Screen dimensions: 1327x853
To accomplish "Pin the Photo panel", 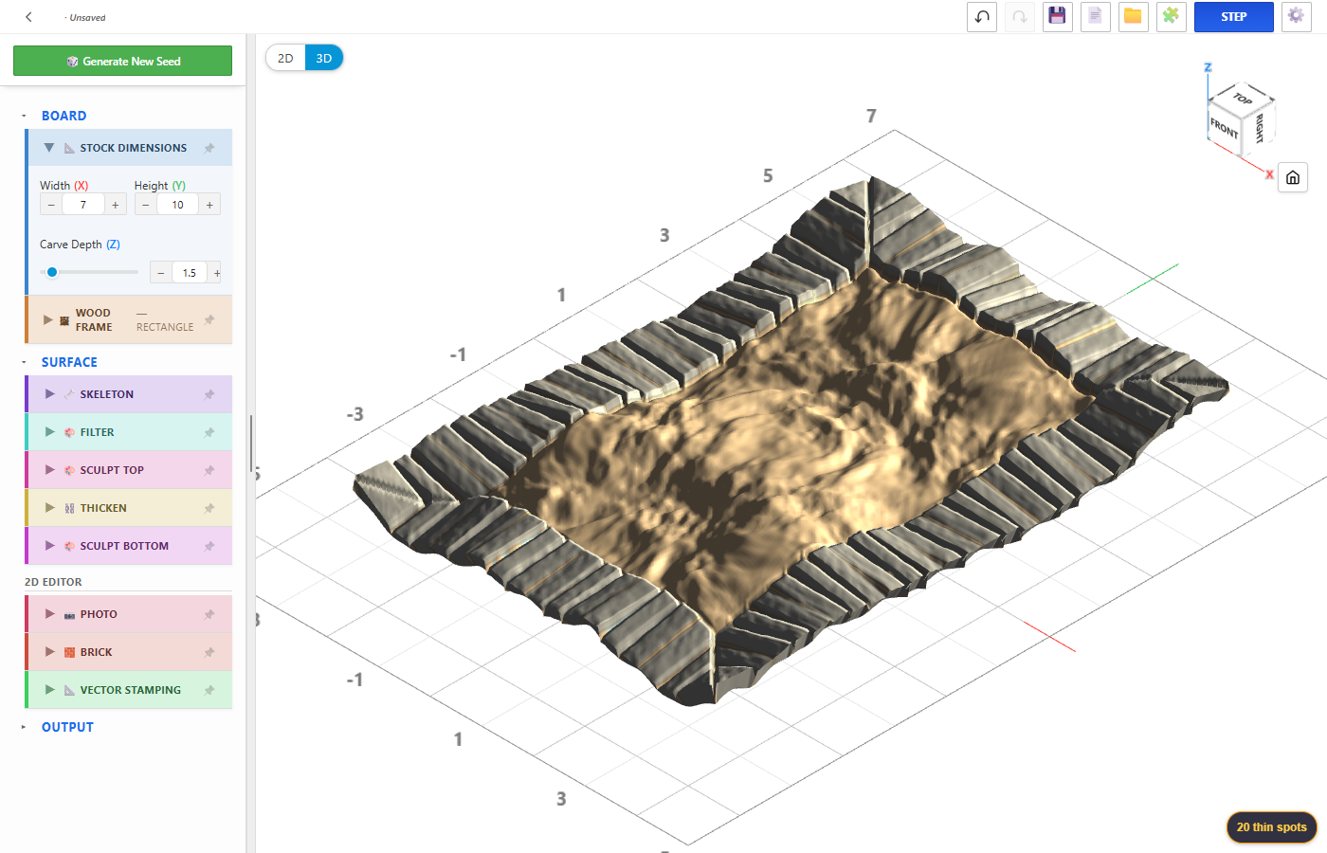I will pyautogui.click(x=209, y=614).
